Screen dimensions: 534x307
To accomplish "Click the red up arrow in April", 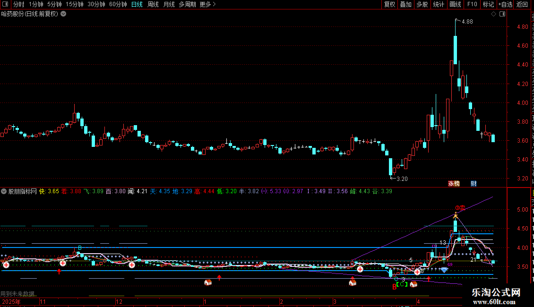I will (429, 279).
